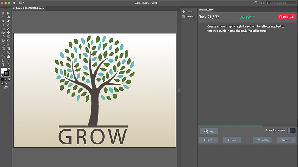Swap fill and stroke colors

click(x=9, y=69)
